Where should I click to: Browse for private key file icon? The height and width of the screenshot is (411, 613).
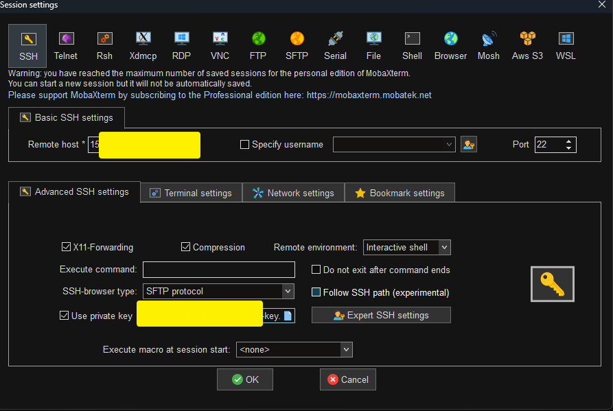[288, 316]
